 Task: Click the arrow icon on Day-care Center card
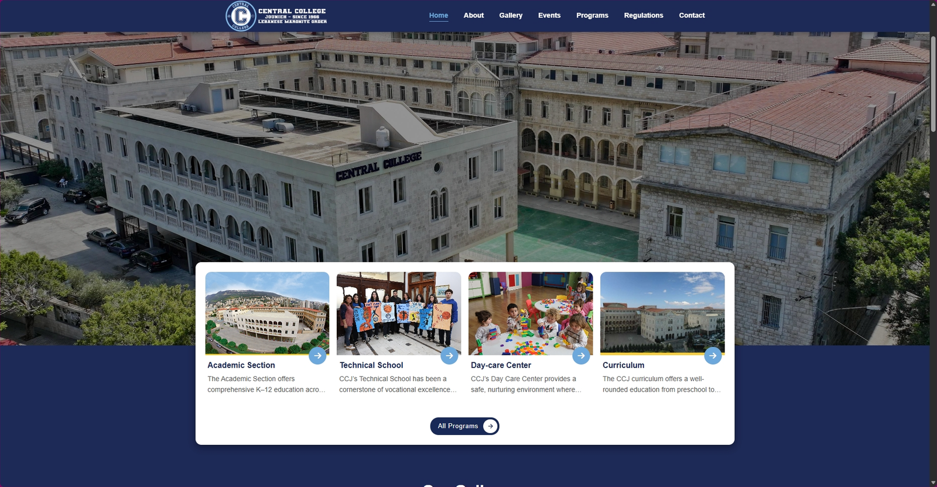click(581, 355)
